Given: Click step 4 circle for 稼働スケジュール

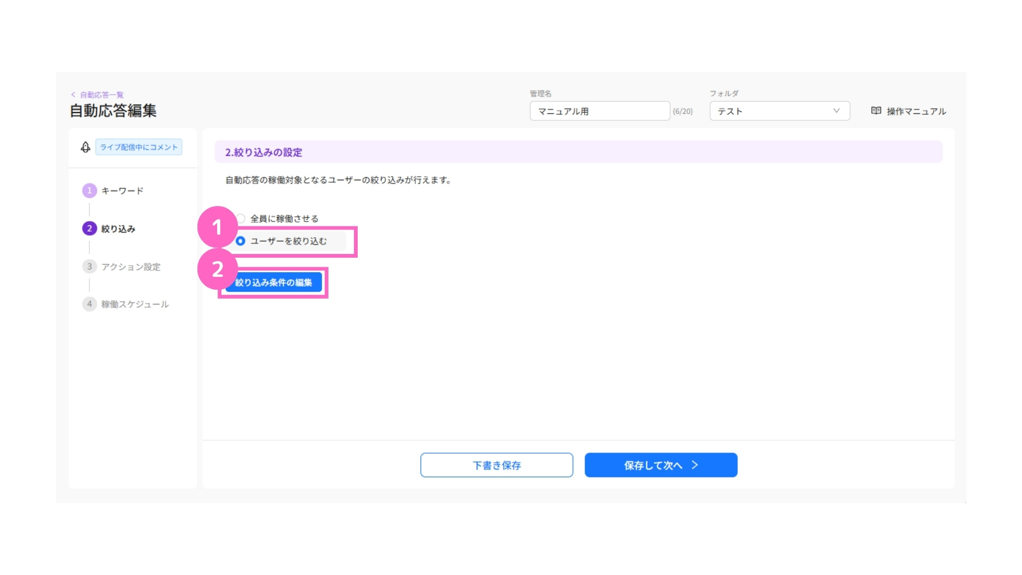Looking at the screenshot, I should point(89,304).
